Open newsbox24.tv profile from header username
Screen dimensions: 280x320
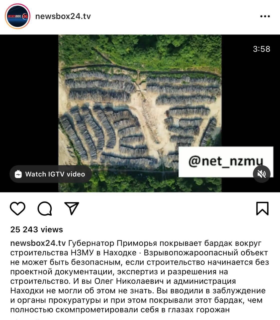click(x=63, y=16)
